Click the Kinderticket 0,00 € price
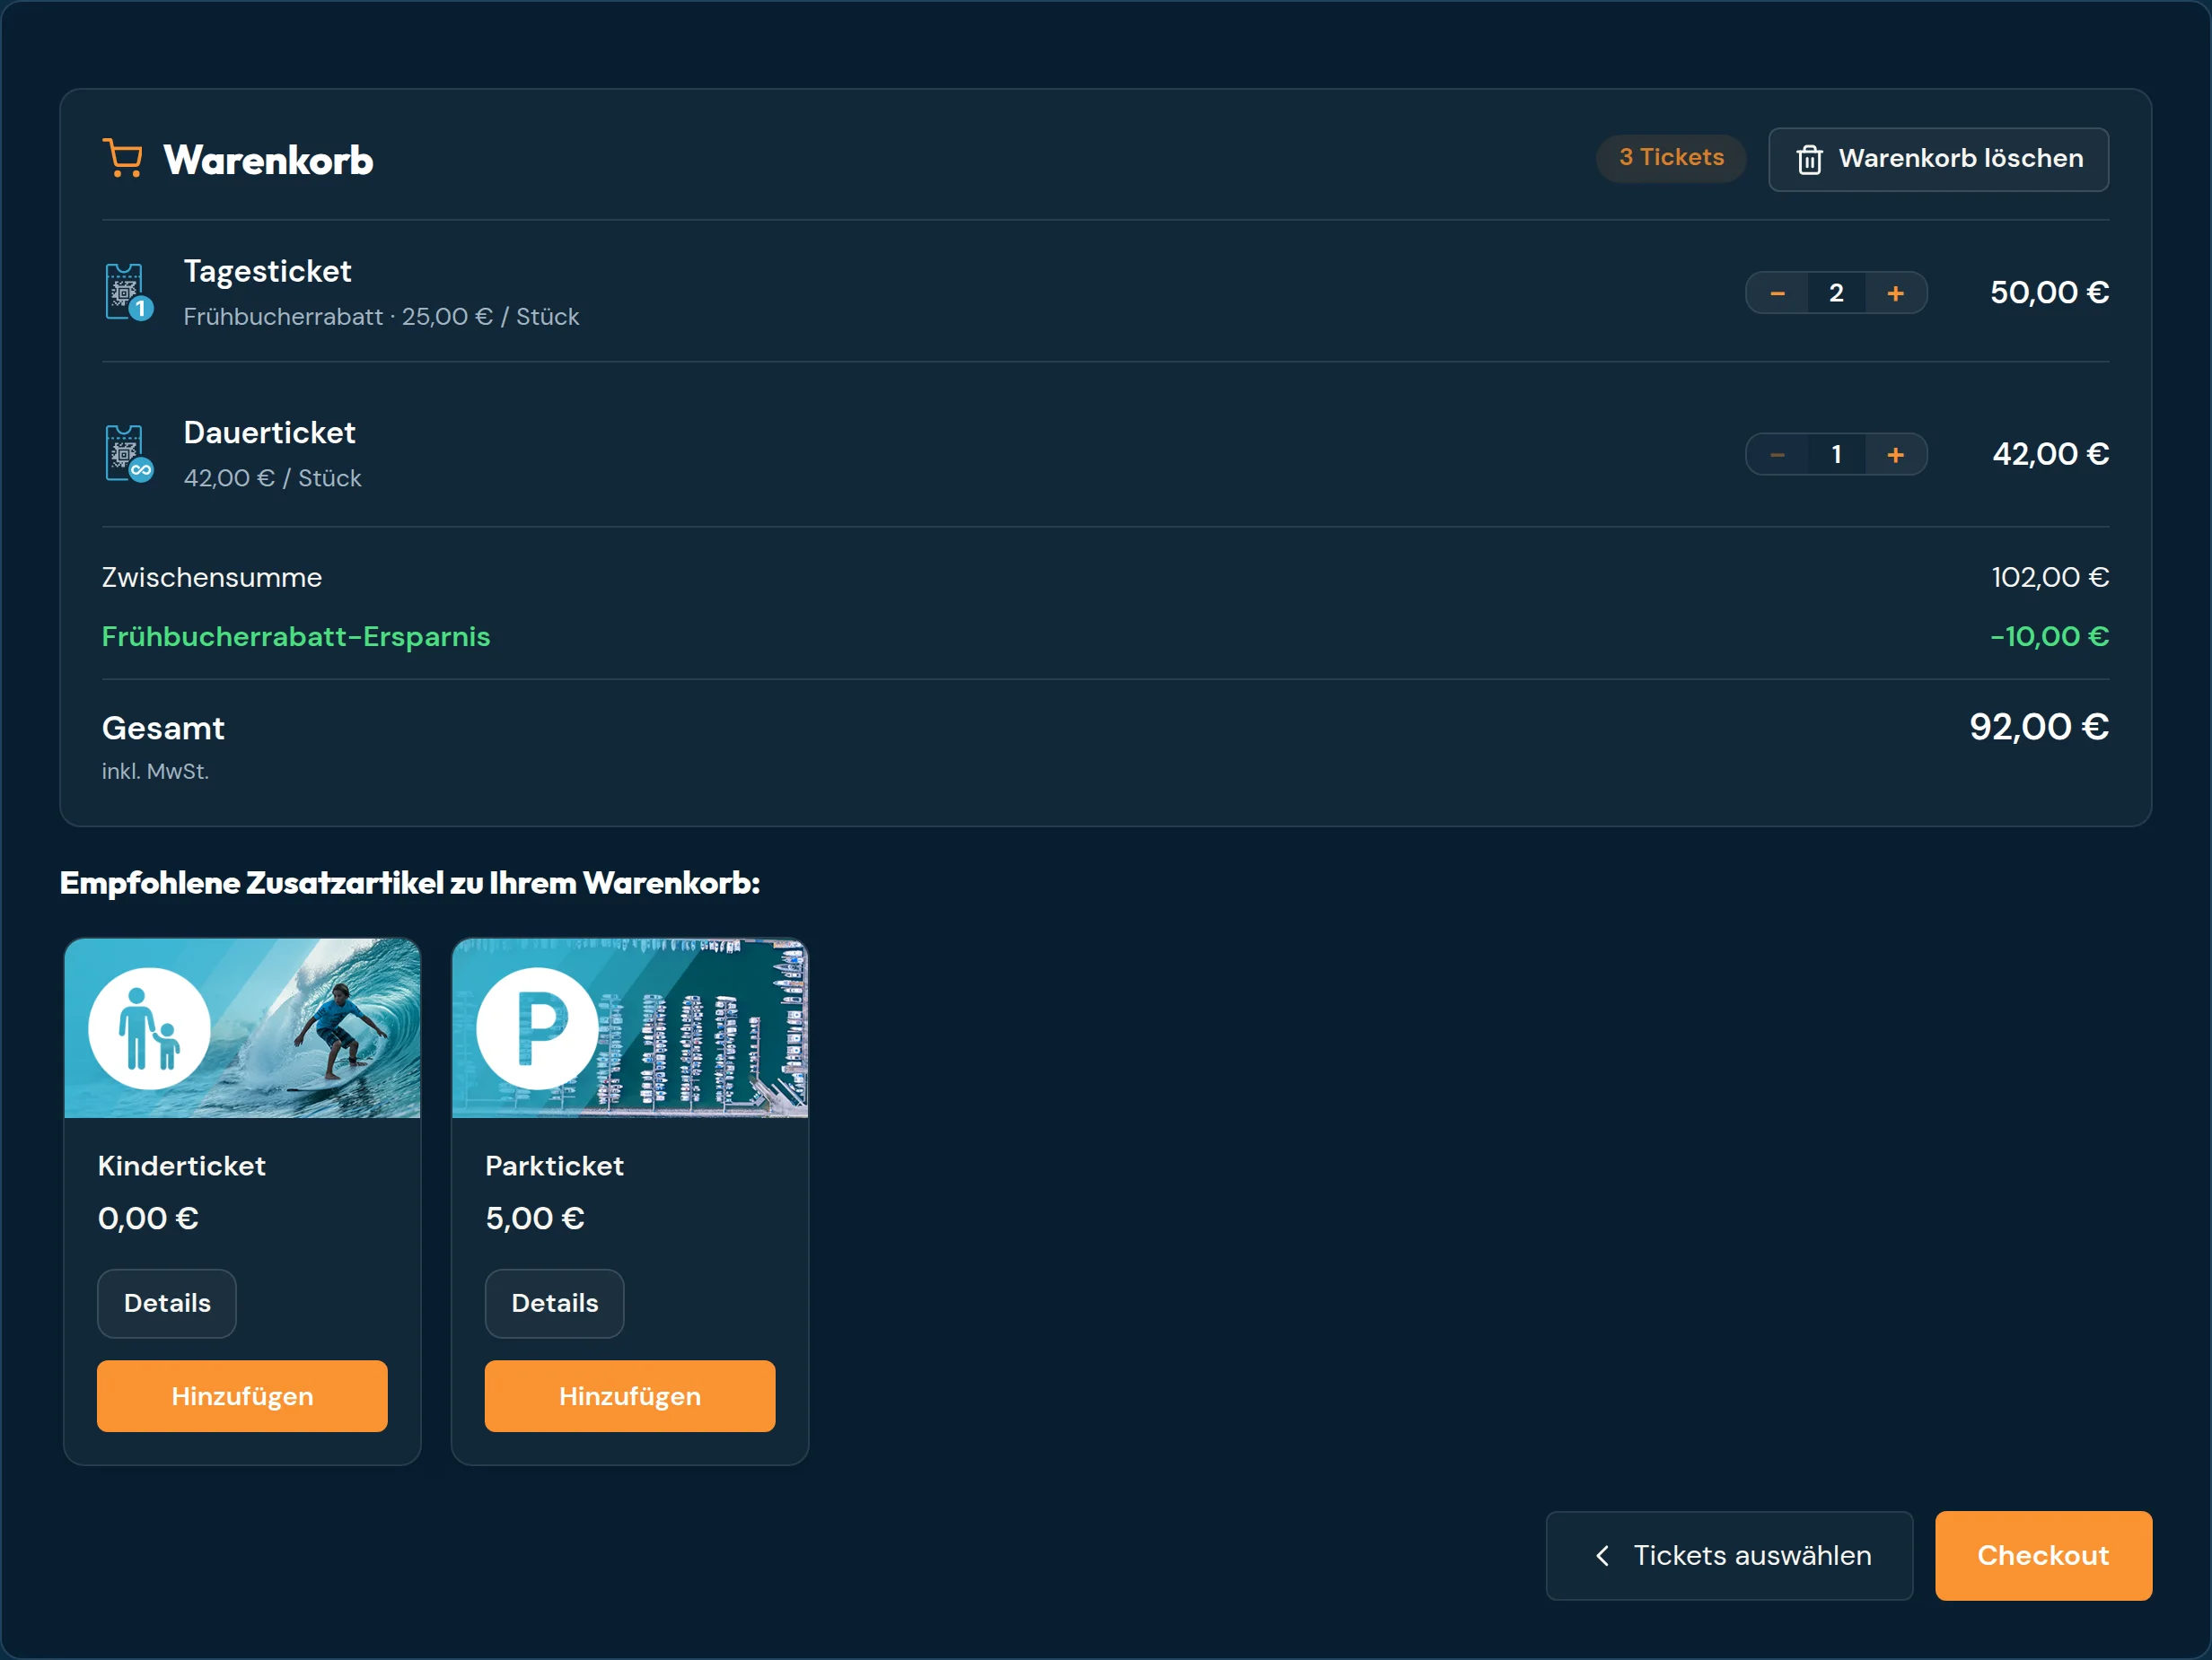2212x1660 pixels. [x=148, y=1219]
